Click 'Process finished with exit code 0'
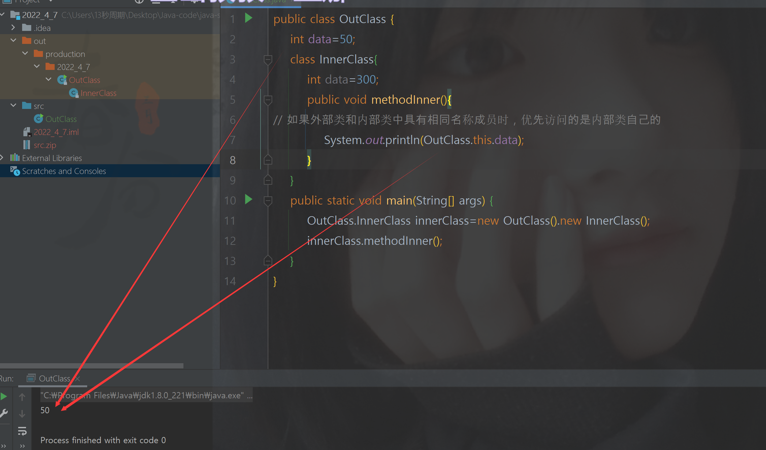Screen dimensions: 766x450 tap(103, 440)
